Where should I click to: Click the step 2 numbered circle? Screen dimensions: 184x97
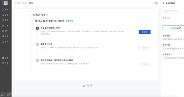37,44
